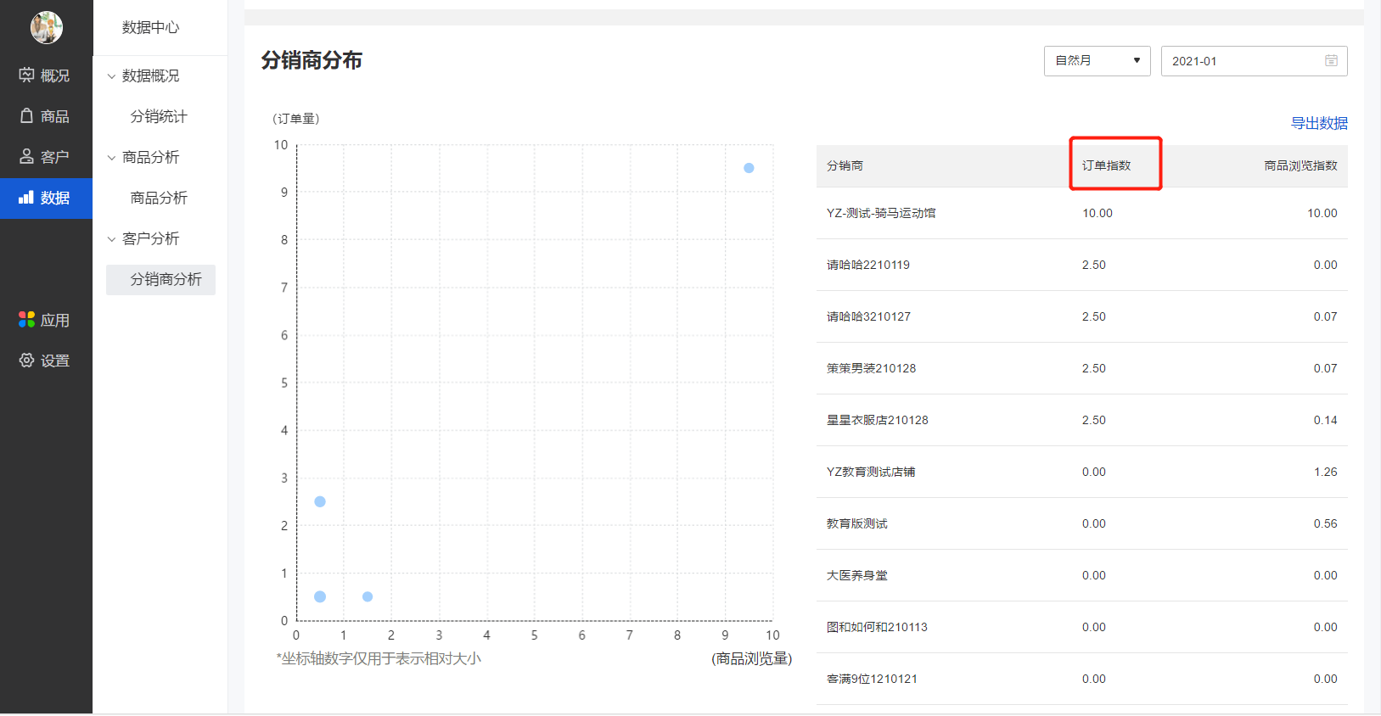Click the 1.26 browse index value

click(1325, 472)
